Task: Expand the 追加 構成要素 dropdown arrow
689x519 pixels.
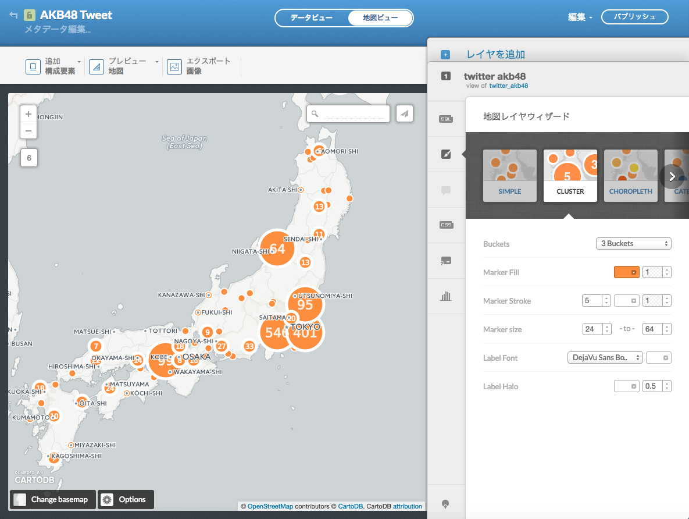Action: click(x=79, y=62)
